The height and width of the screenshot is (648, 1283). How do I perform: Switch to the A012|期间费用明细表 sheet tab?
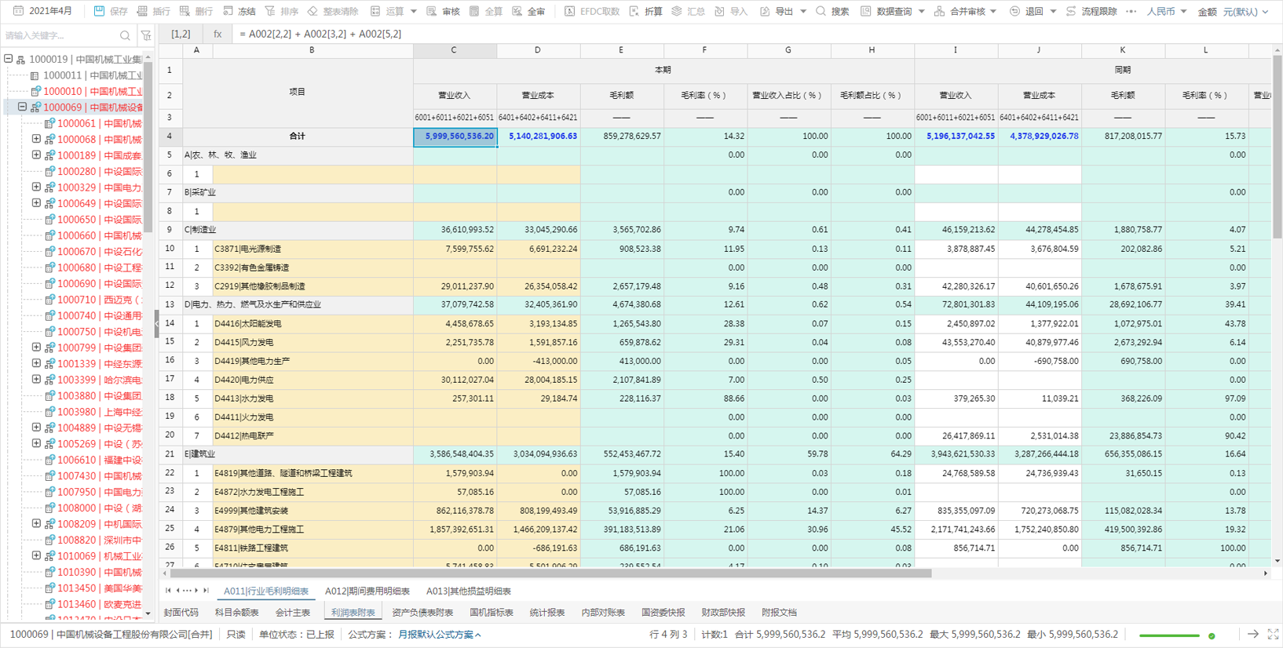[367, 591]
